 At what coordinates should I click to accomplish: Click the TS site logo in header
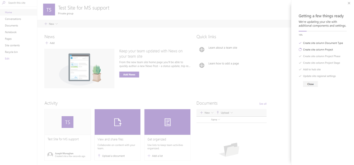(x=49, y=10)
